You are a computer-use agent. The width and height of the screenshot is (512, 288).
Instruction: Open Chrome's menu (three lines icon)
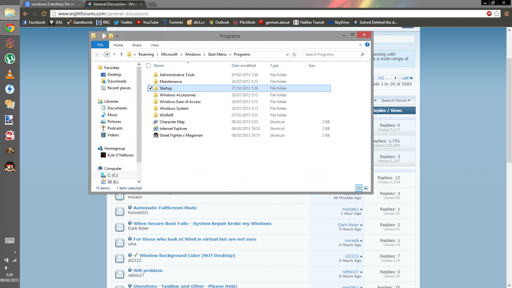click(x=507, y=13)
